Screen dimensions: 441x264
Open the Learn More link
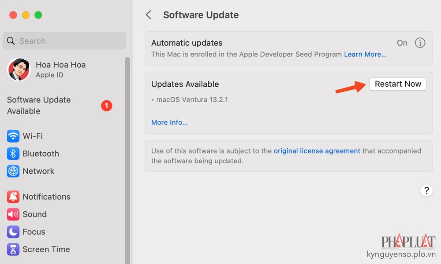pos(365,54)
